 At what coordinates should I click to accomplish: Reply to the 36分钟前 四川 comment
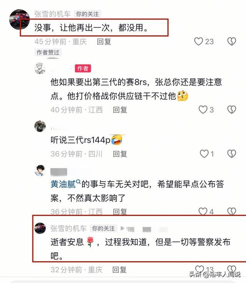point(120,154)
